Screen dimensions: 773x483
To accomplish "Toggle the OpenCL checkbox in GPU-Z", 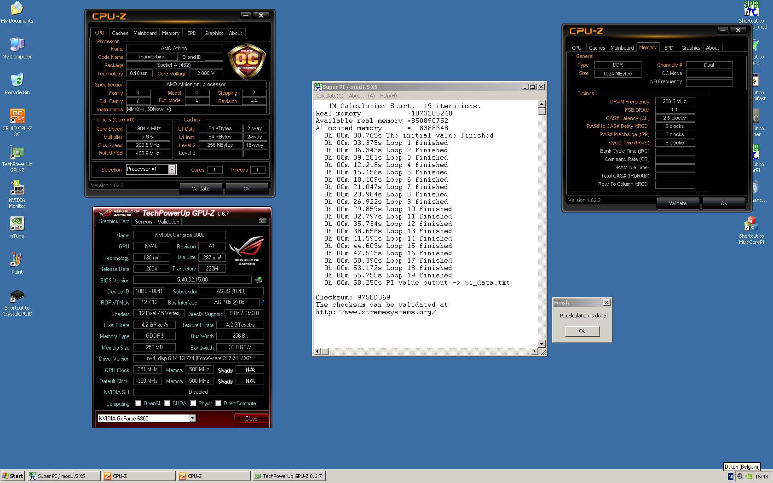I will [138, 403].
